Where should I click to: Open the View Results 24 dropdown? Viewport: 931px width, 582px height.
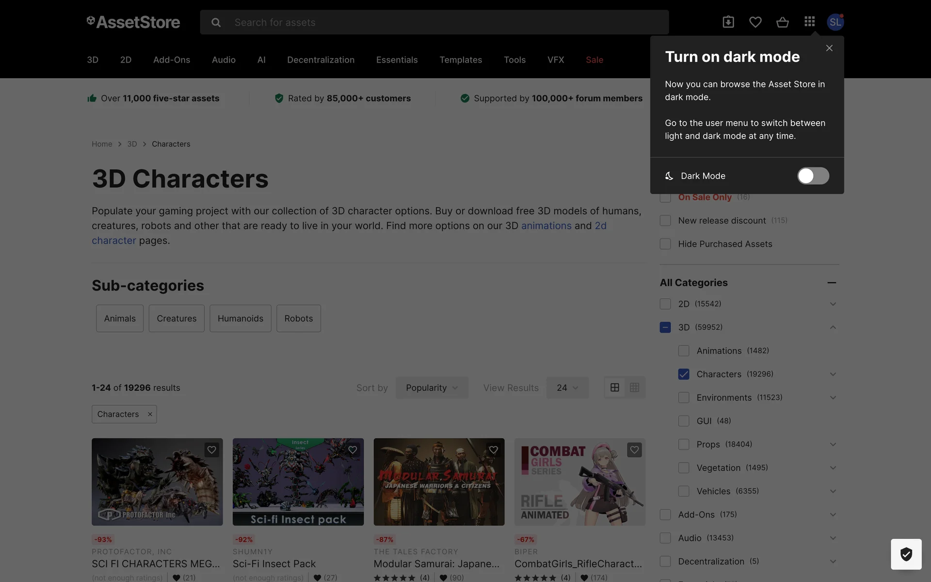[567, 388]
